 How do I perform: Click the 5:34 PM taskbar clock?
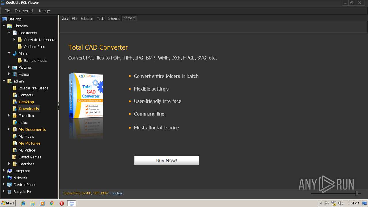353,203
